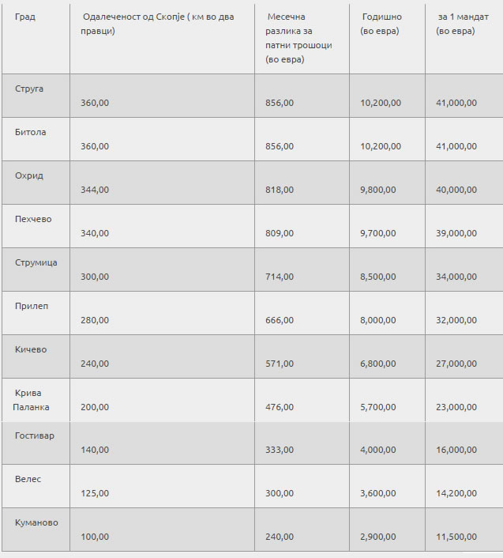The image size is (503, 558).
Task: Select the Пехчево city cell
Action: click(x=33, y=219)
